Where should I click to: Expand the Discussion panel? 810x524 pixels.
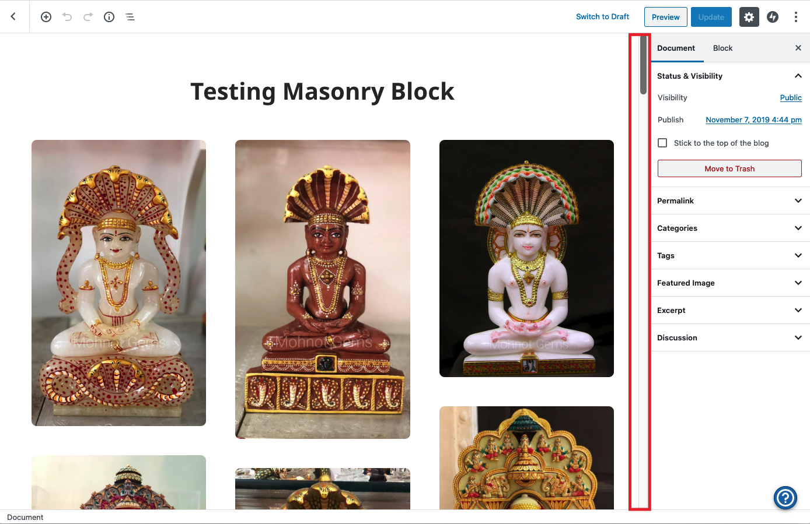click(730, 337)
